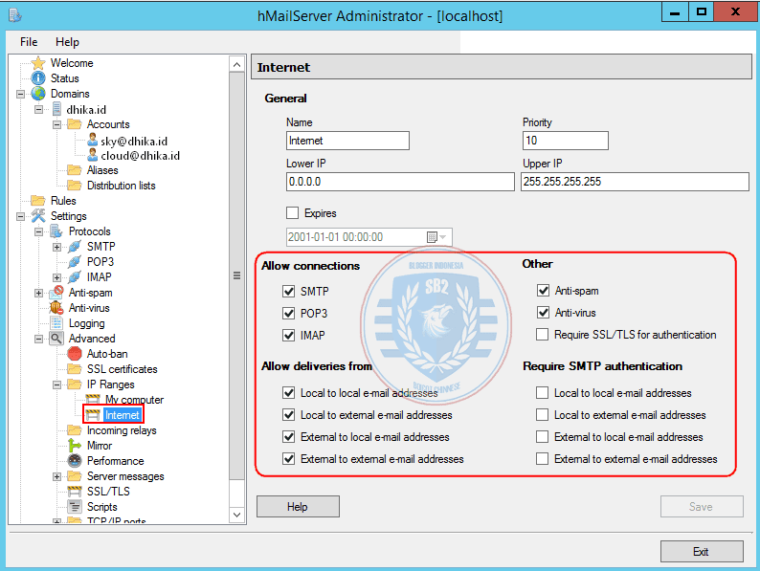This screenshot has height=571, width=760.
Task: Click the Welcome star icon
Action: (x=38, y=63)
